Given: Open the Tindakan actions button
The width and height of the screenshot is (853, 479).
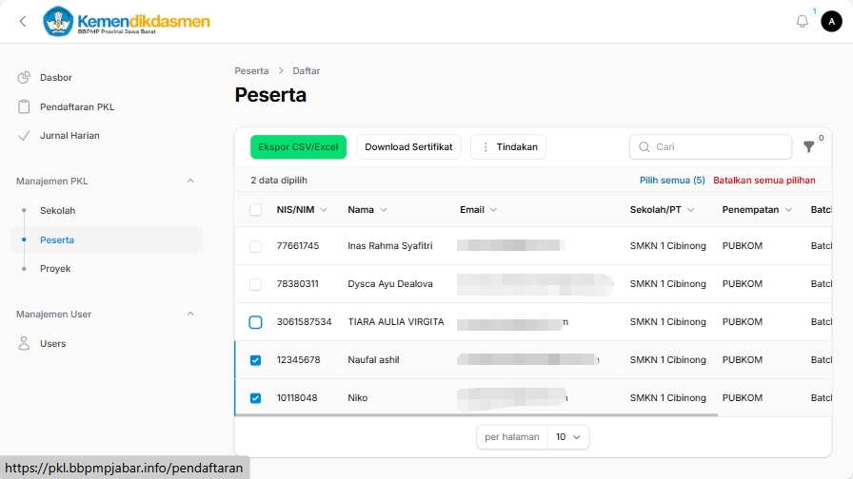Looking at the screenshot, I should [508, 147].
